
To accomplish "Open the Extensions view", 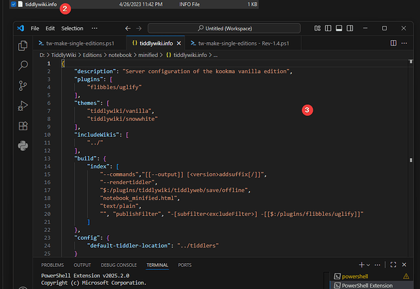I will (23, 126).
